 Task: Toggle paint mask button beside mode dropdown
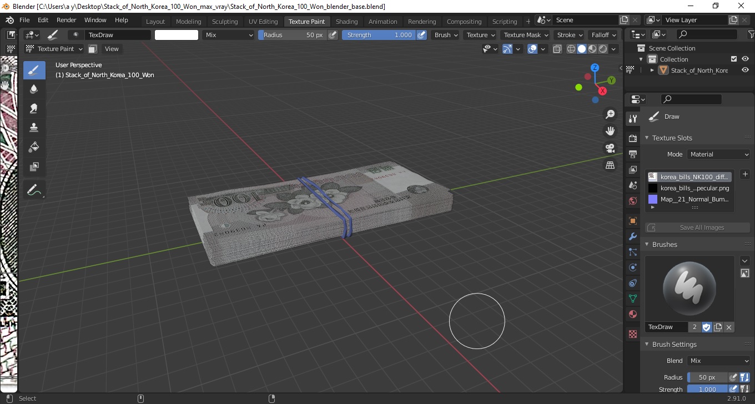93,49
